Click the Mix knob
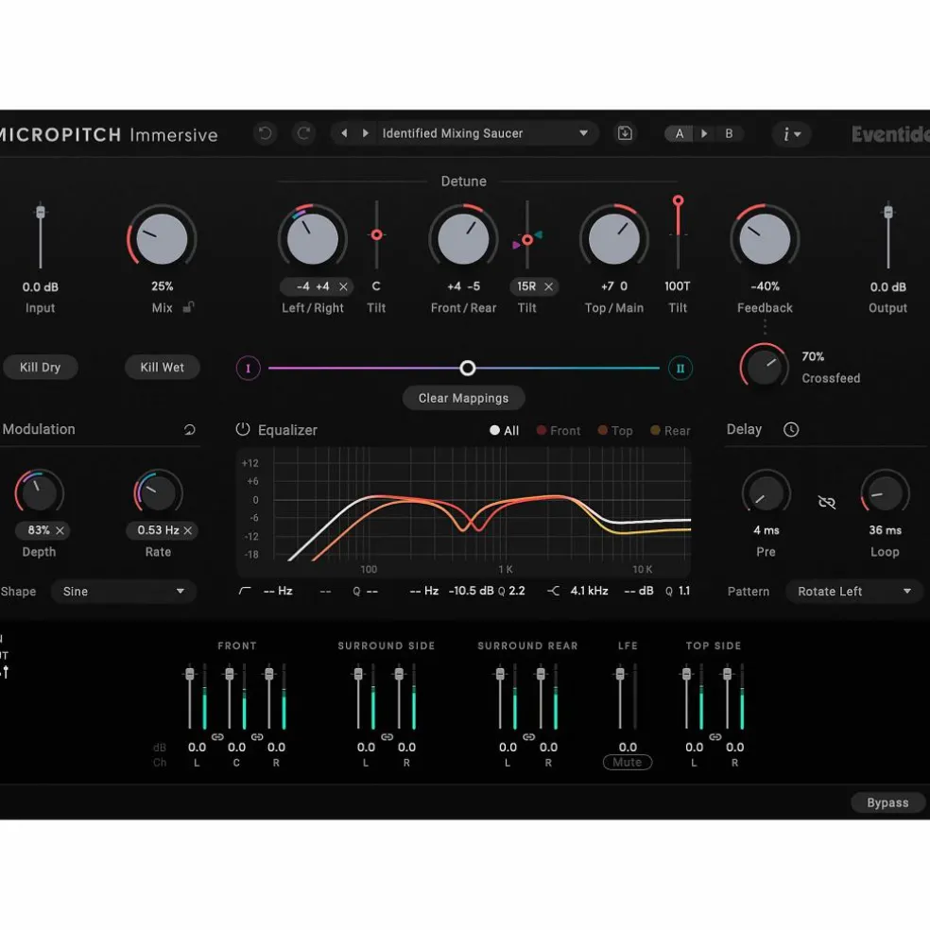Viewport: 930px width, 930px height. pyautogui.click(x=162, y=239)
